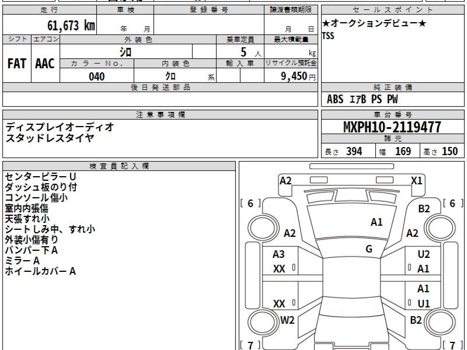
Task: Click the mileage value 61,673 km
Action: (x=71, y=26)
